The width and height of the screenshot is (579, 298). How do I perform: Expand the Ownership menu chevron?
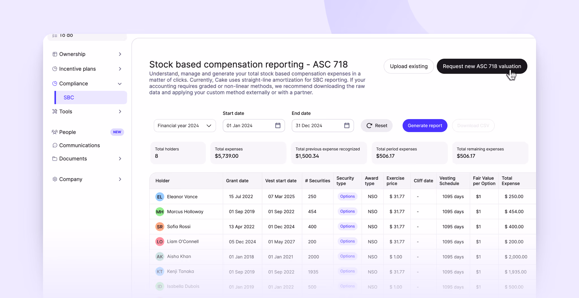120,54
